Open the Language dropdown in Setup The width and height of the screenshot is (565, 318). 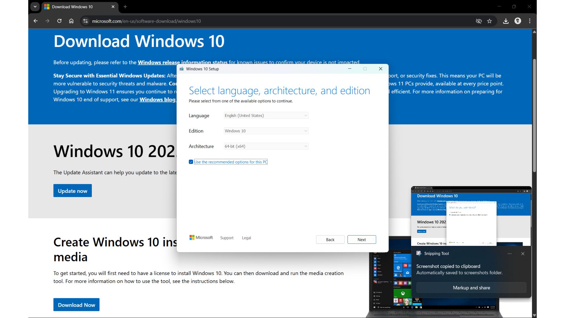(266, 115)
